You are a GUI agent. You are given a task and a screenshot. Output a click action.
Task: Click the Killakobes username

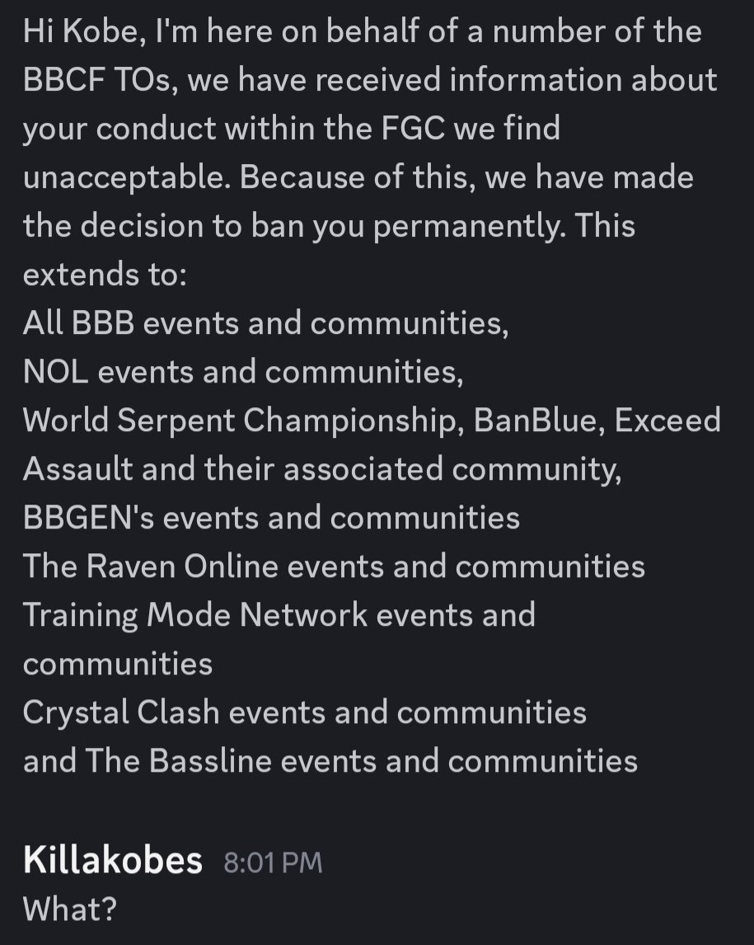coord(112,860)
